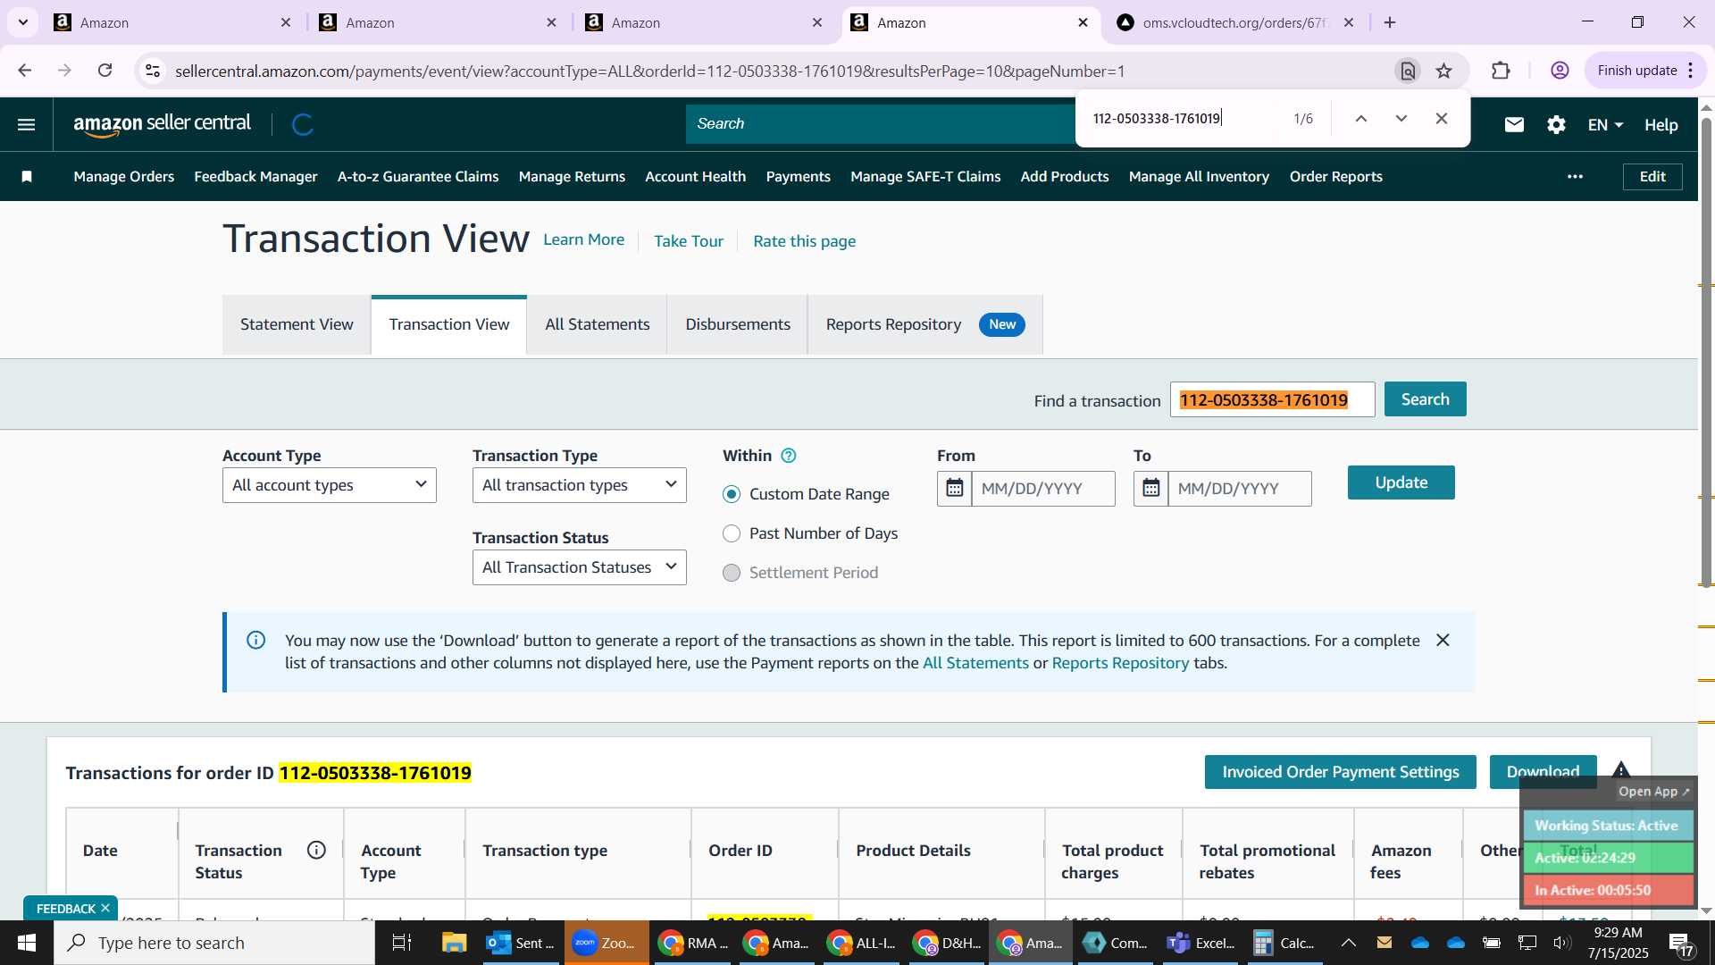Image resolution: width=1715 pixels, height=965 pixels.
Task: Open the hamburger navigation menu
Action: [x=27, y=124]
